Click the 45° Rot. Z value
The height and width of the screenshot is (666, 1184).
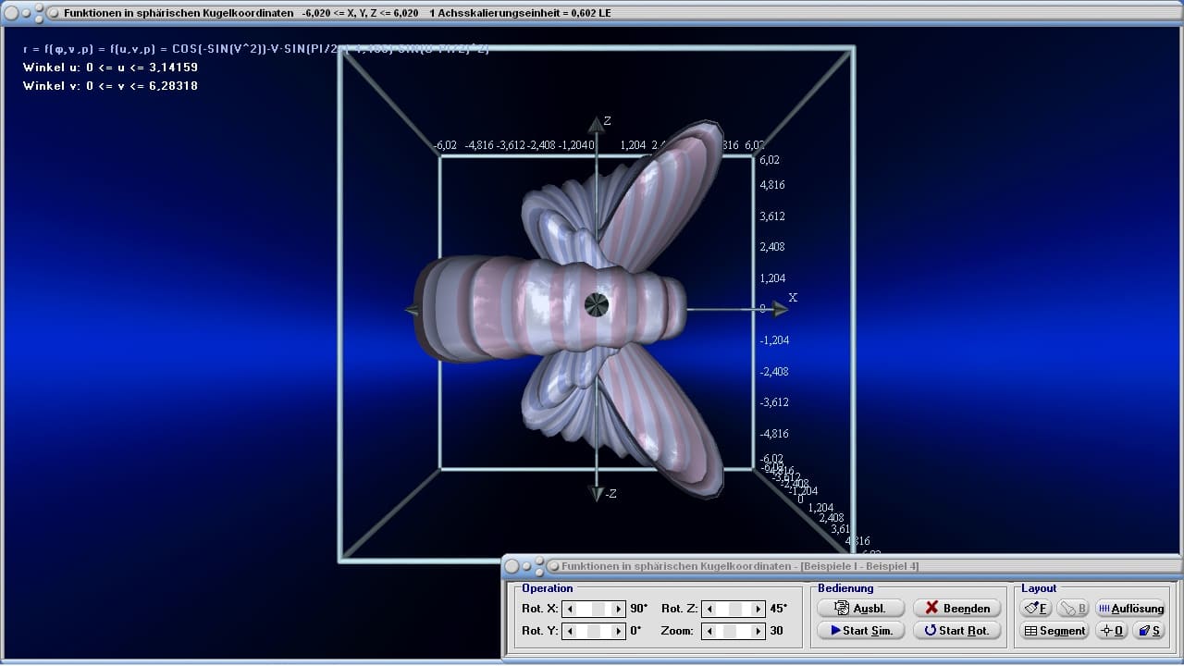click(779, 609)
